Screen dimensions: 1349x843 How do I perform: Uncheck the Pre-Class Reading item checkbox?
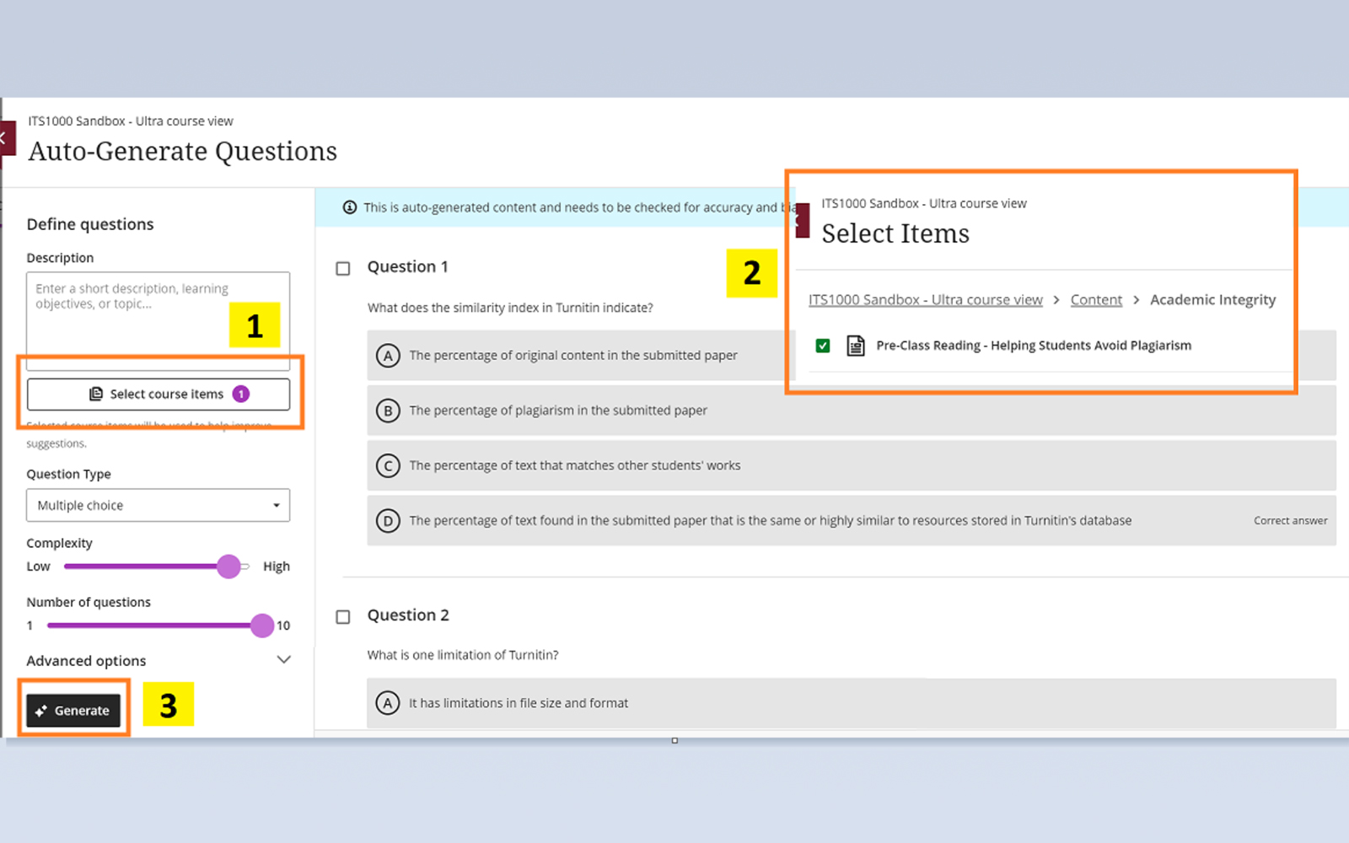(823, 346)
